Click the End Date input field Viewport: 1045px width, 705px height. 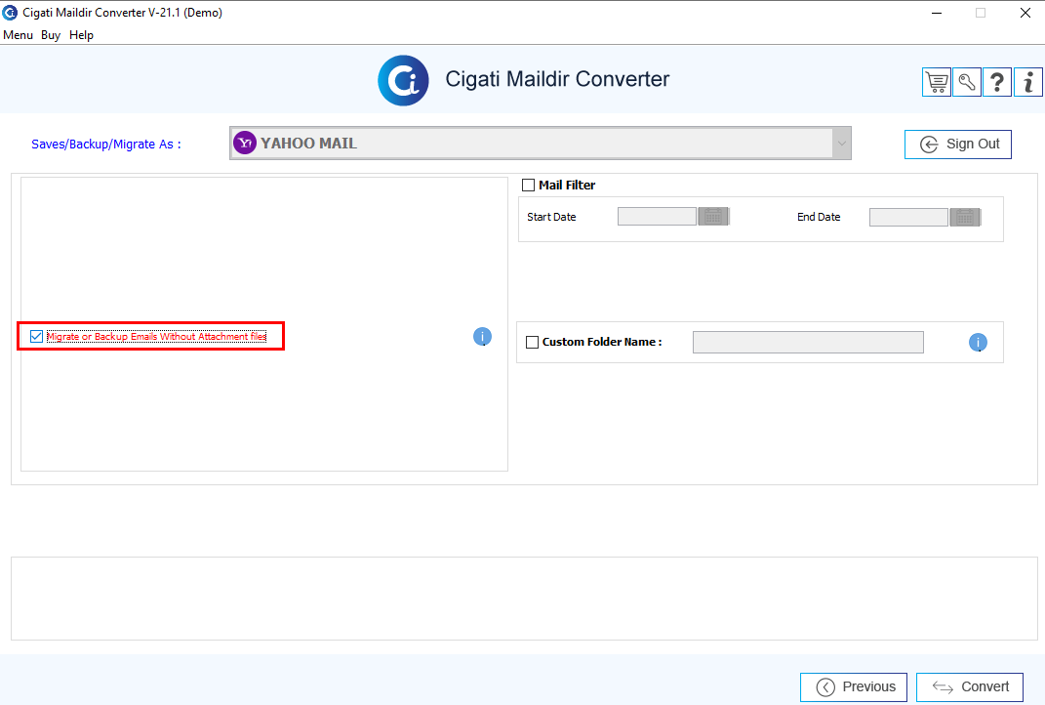(x=909, y=217)
